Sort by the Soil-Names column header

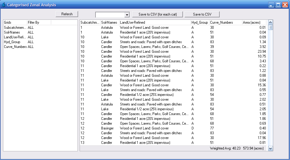point(110,22)
